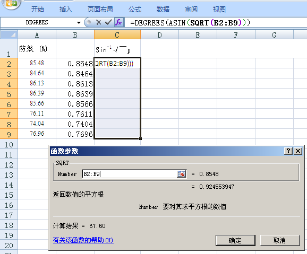Click the 确定 button
Screen dimensions: 307x254
tap(235, 240)
